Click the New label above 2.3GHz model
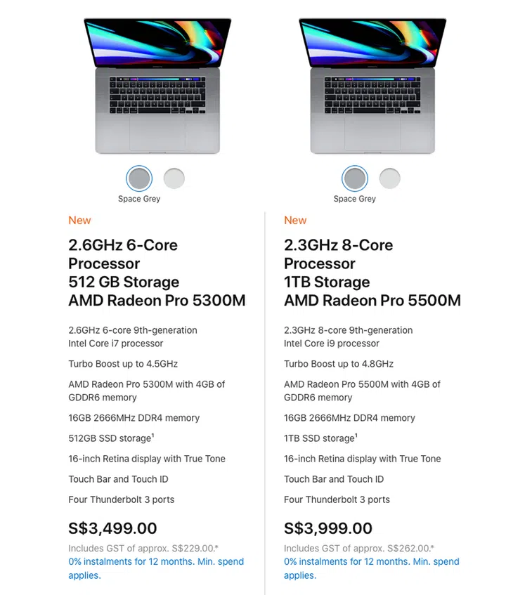The image size is (506, 595). [295, 221]
